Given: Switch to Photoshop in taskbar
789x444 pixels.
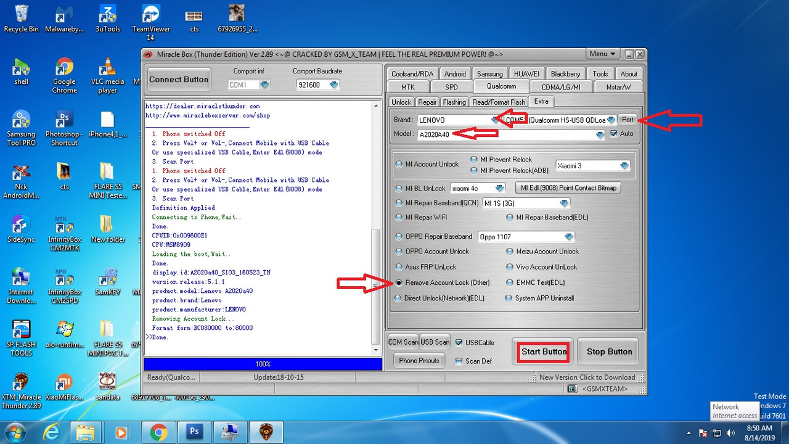Looking at the screenshot, I should (x=194, y=432).
